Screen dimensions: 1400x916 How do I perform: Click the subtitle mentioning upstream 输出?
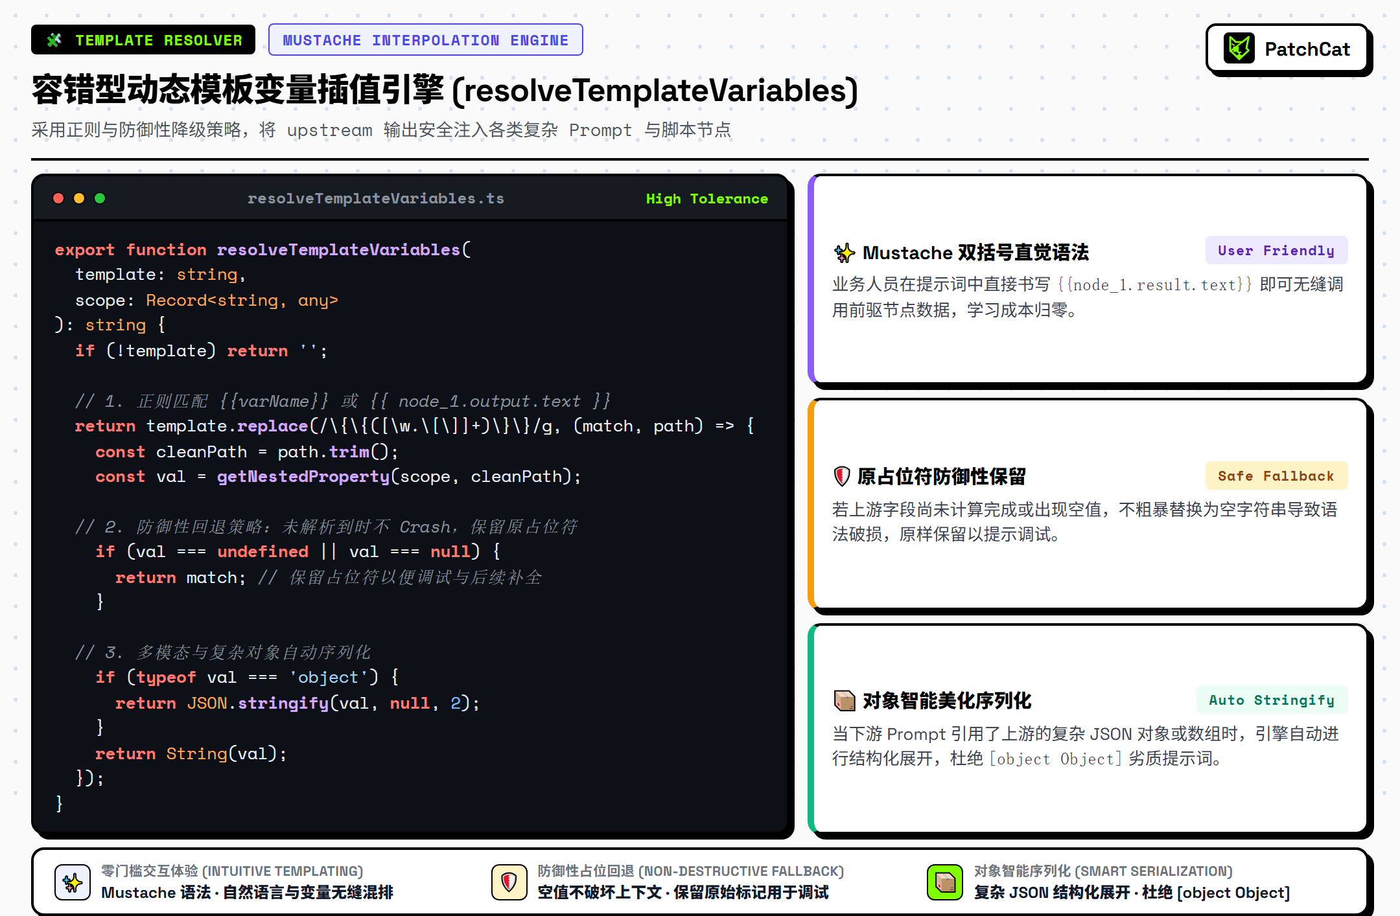pos(381,130)
